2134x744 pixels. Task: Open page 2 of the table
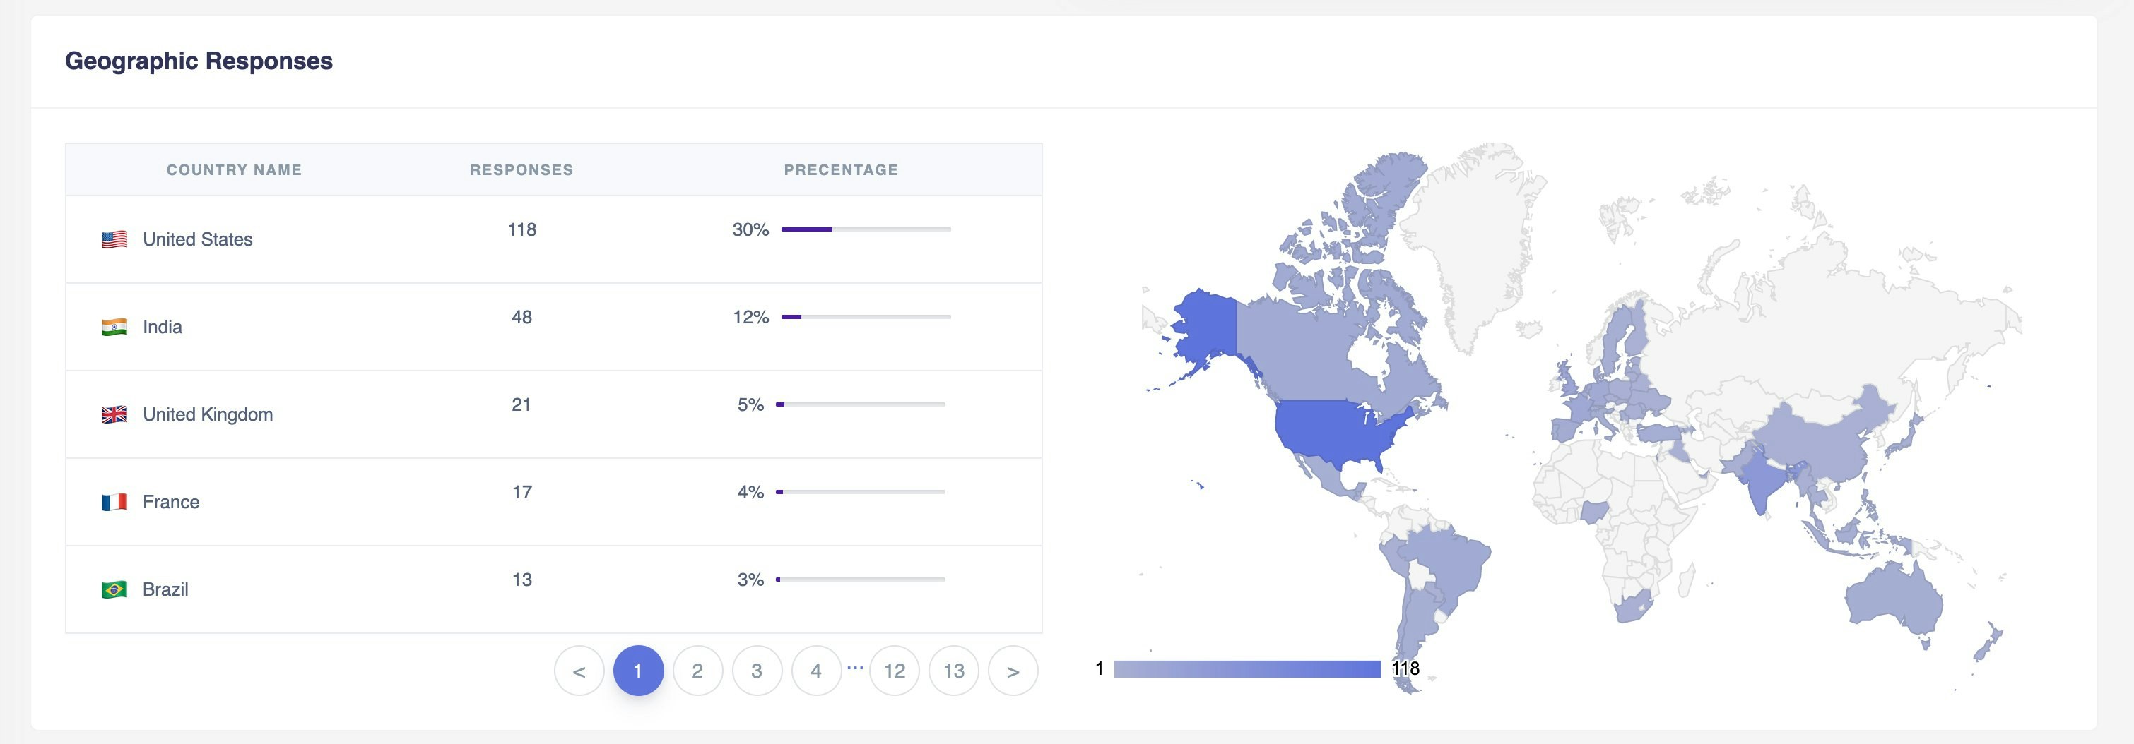(x=697, y=671)
